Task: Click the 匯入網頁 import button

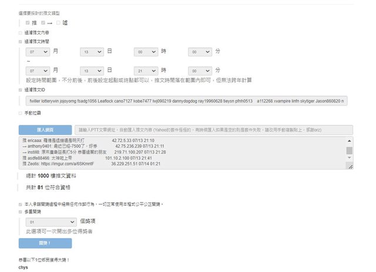Action: tap(45, 130)
